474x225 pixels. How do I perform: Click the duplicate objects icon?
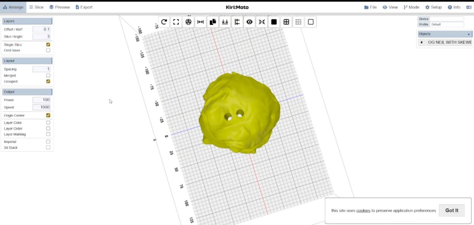(213, 22)
